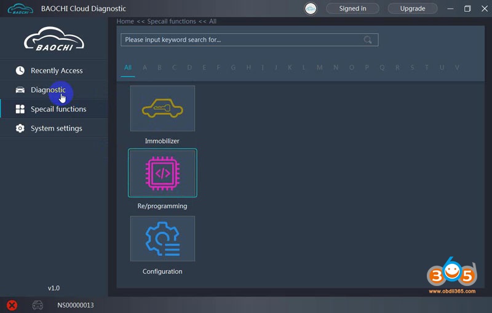Click the BAOCHI cloud logo in title bar
The height and width of the screenshot is (313, 492).
pos(20,9)
